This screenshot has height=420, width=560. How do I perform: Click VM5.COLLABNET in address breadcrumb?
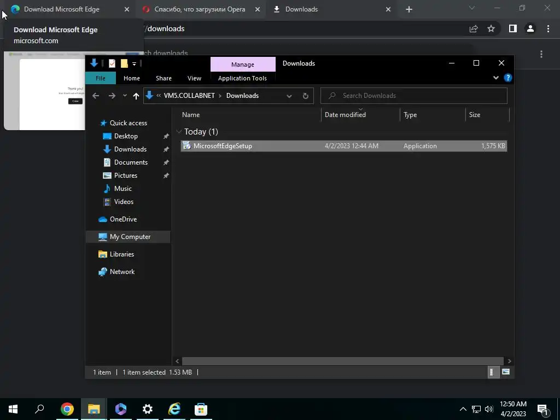click(x=189, y=96)
